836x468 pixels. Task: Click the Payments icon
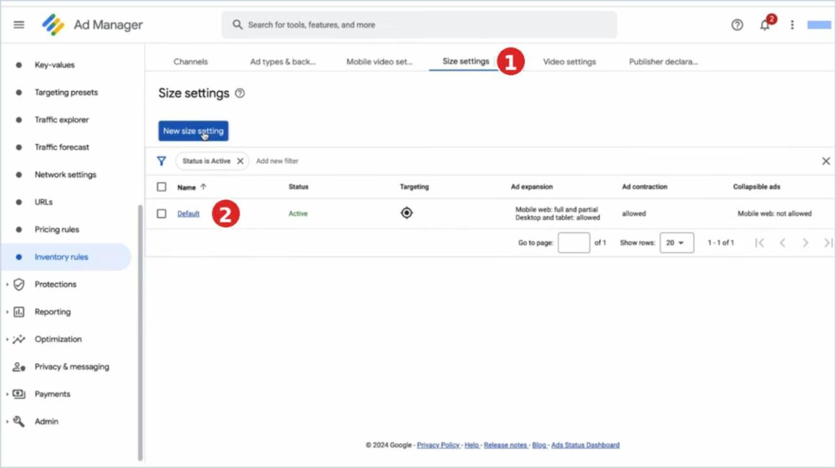pos(19,394)
